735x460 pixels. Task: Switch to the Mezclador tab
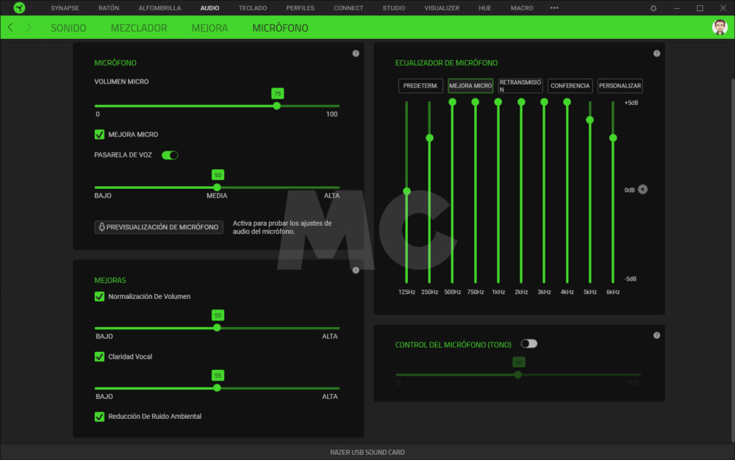click(x=139, y=28)
